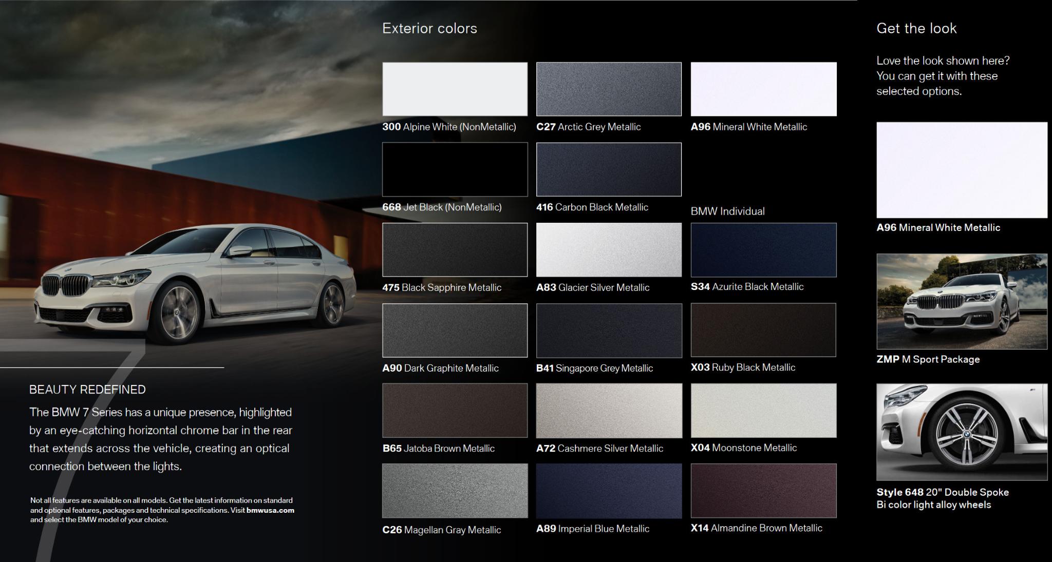Screen dimensions: 1052x562
Task: Click the "Get the look" heading
Action: (916, 28)
